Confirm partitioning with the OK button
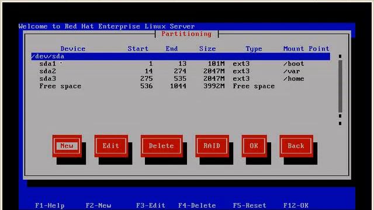The height and width of the screenshot is (210, 374). (254, 146)
